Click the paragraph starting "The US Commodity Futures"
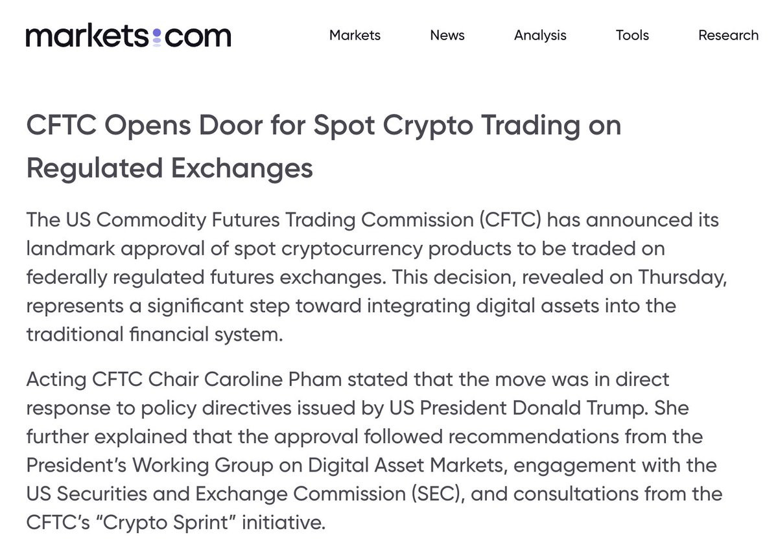 tap(376, 277)
